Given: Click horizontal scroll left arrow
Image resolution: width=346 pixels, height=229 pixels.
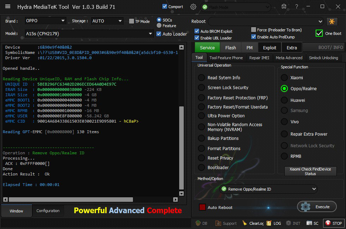Looking at the screenshot, I should [6, 199].
